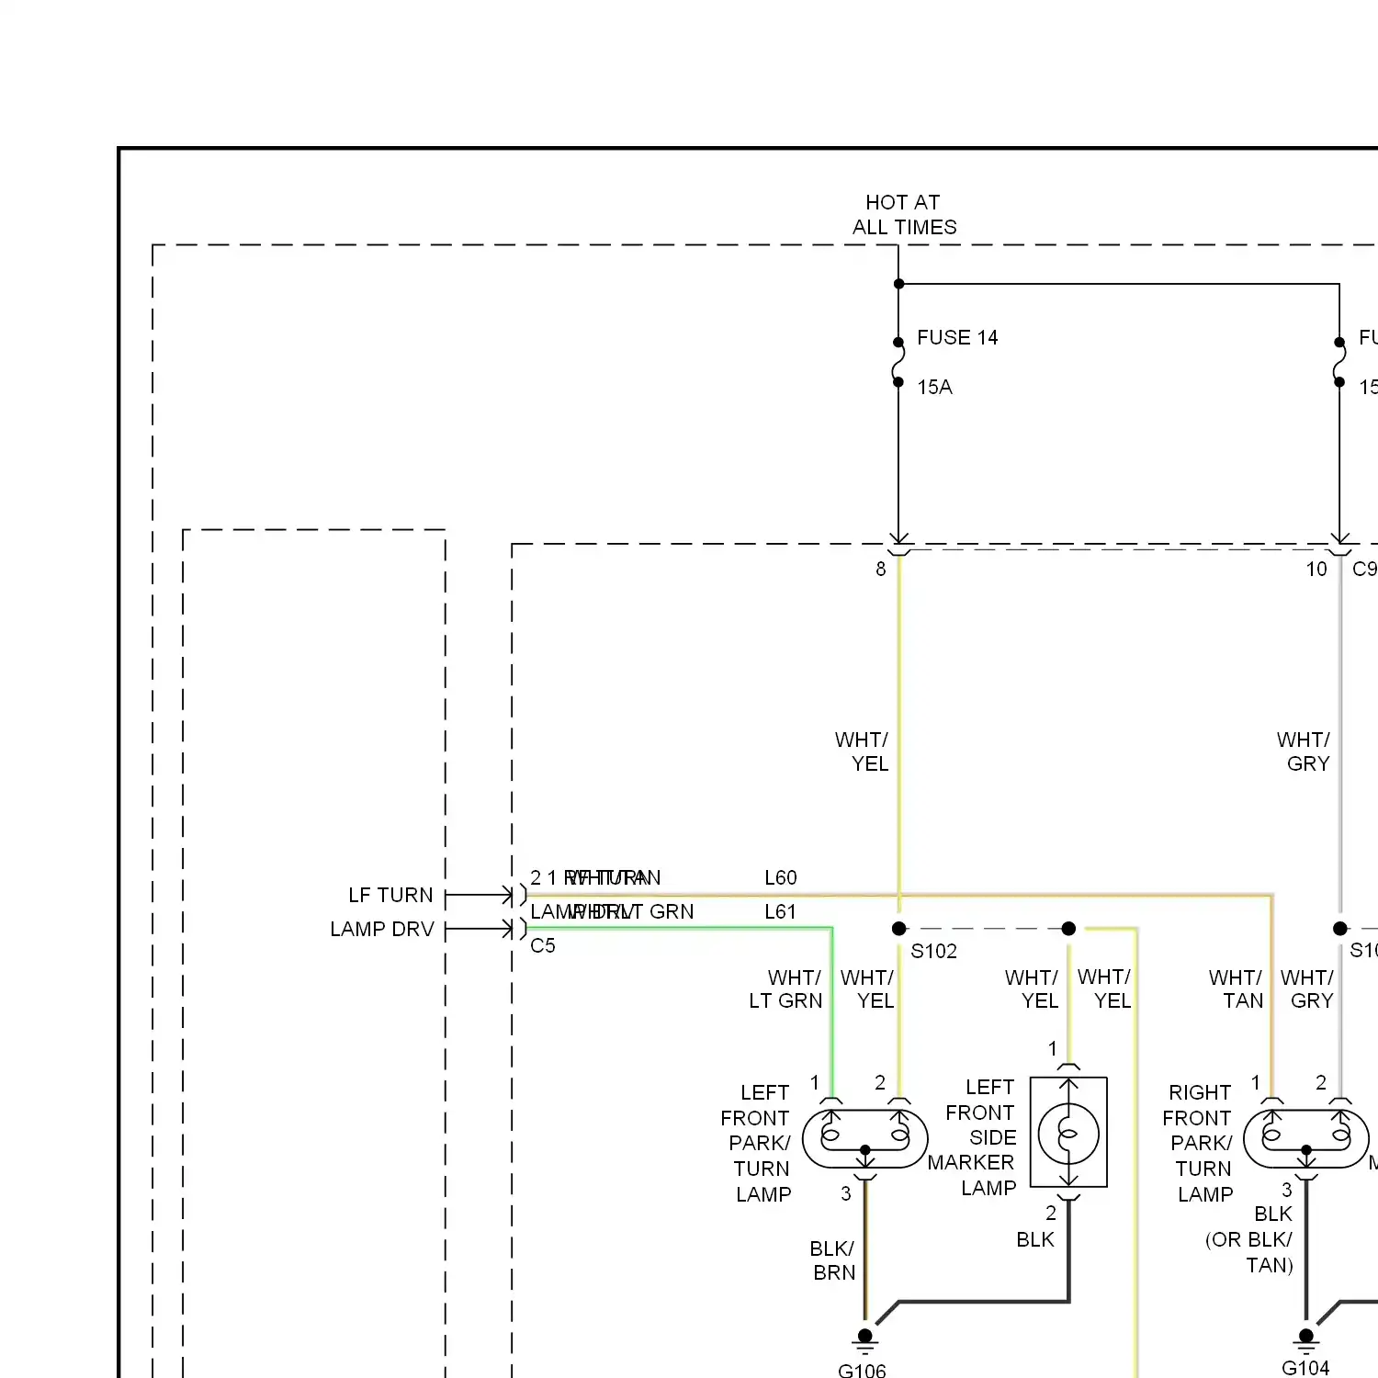Click the left front side marker lamp symbol
This screenshot has height=1378, width=1378.
point(1068,1133)
